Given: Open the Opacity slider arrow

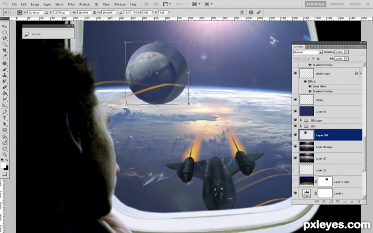Looking at the screenshot, I should [346, 52].
